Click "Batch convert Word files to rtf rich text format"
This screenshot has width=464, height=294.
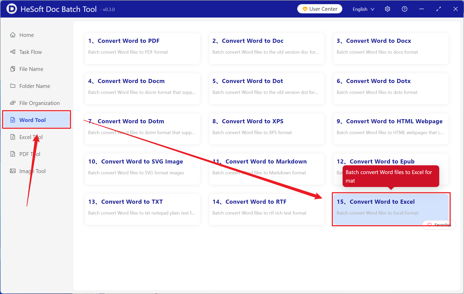259,213
